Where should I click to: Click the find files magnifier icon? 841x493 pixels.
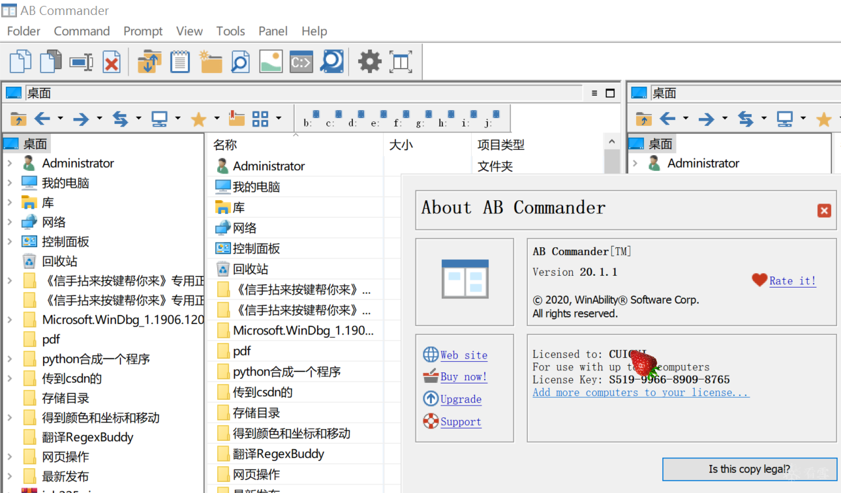coord(240,62)
